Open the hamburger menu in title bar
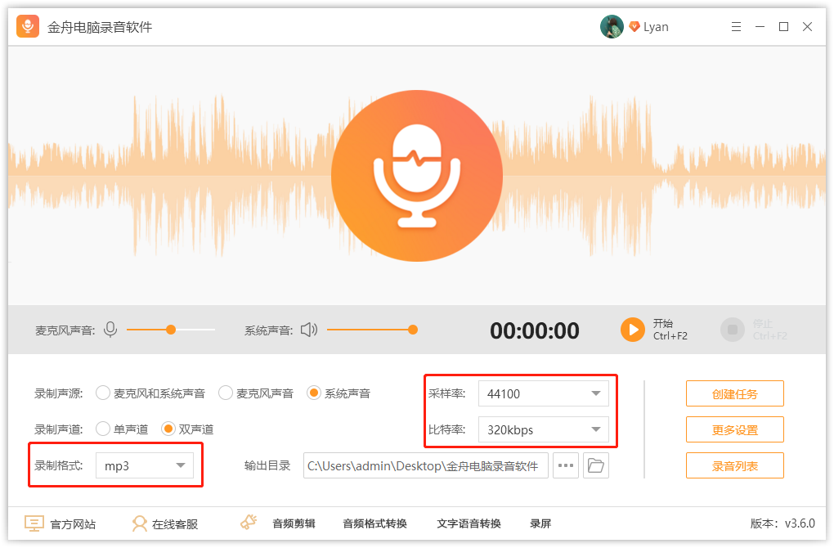The image size is (834, 548). (736, 26)
